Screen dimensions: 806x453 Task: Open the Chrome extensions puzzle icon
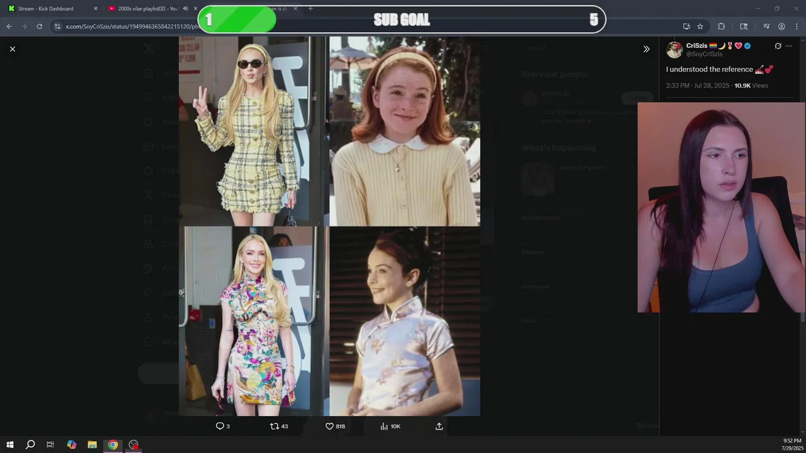pyautogui.click(x=722, y=26)
